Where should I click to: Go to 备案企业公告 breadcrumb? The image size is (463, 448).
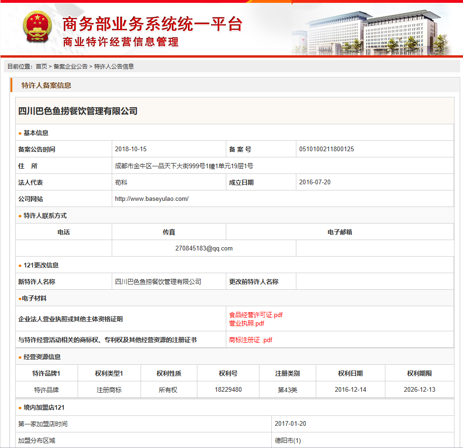click(71, 67)
